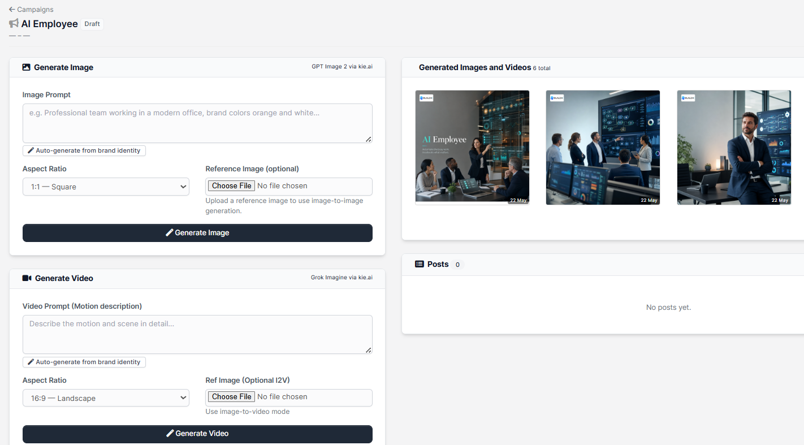Click the No posts yet message
Screen dimensions: 804x445
(x=668, y=308)
